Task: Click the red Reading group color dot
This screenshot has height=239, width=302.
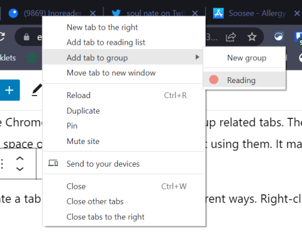Action: pos(214,80)
